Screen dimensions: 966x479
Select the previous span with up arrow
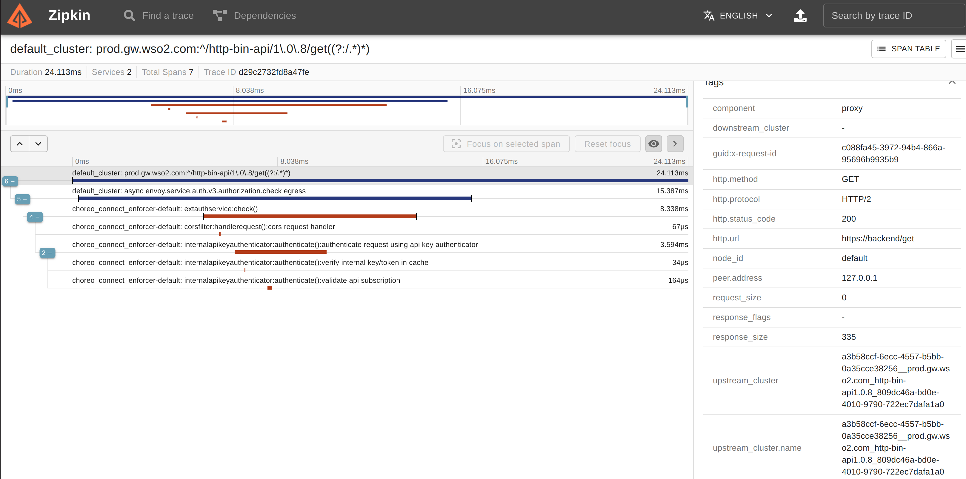coord(20,143)
